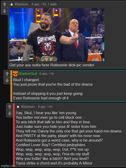Upvote ShadowSkul's reply
The height and width of the screenshot is (168, 126).
pyautogui.click(x=7, y=74)
